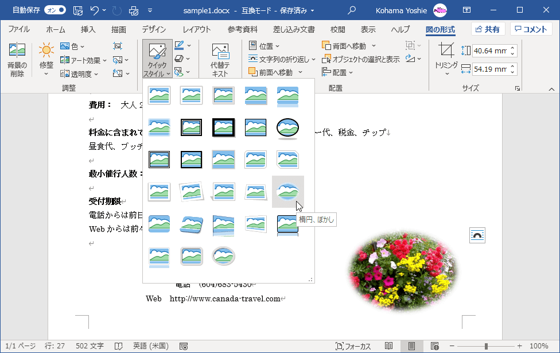Choose the thick black frame picture style
The width and height of the screenshot is (560, 353).
click(224, 127)
